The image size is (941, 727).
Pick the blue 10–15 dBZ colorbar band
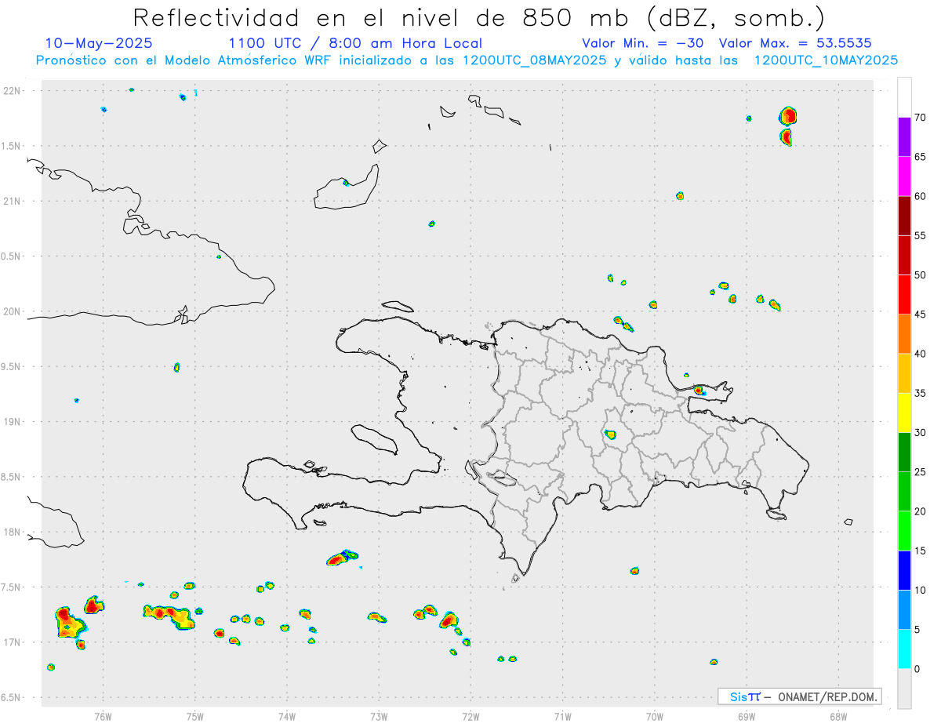[x=904, y=570]
